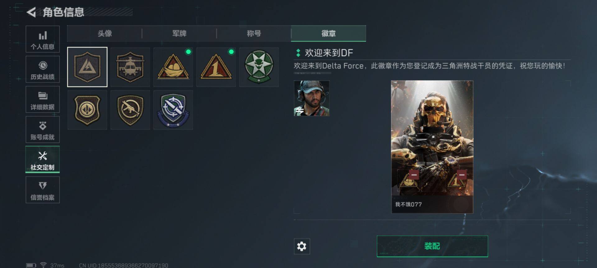The height and width of the screenshot is (268, 597).
Task: Switch to the 头像 tab
Action: [x=105, y=33]
